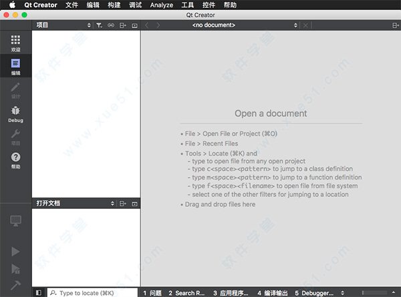Viewport: 401px width, 297px height.
Task: Click the filter tree funnel icon
Action: coord(99,25)
